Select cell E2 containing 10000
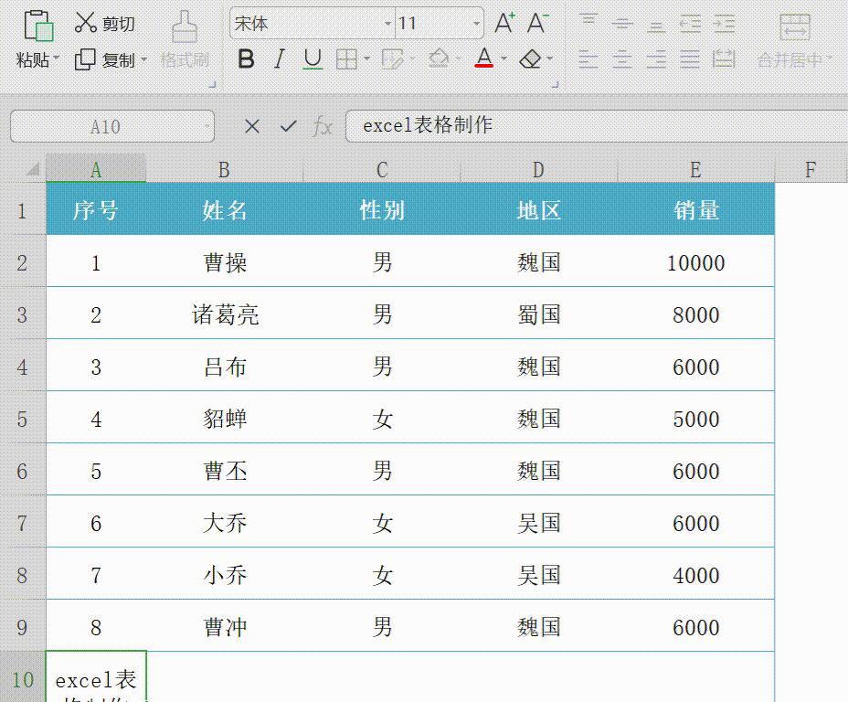 (695, 262)
